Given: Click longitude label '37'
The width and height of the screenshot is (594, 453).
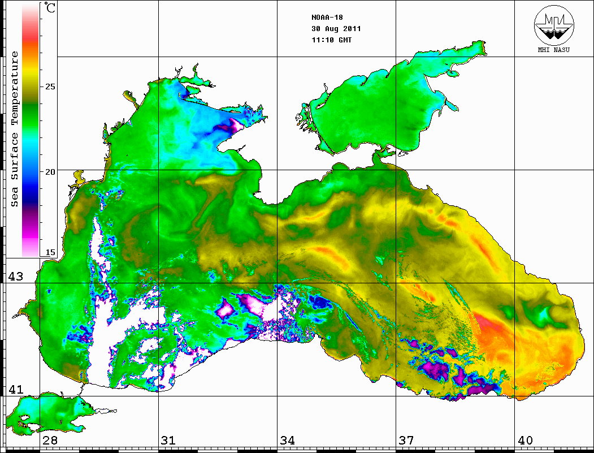Looking at the screenshot, I should coord(406,441).
